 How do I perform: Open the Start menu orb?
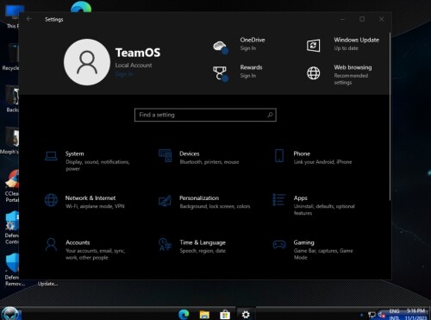(10, 314)
